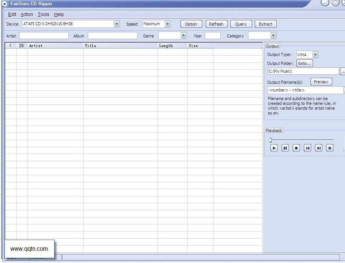Expand the Genre dropdown
The image size is (345, 263).
point(183,36)
